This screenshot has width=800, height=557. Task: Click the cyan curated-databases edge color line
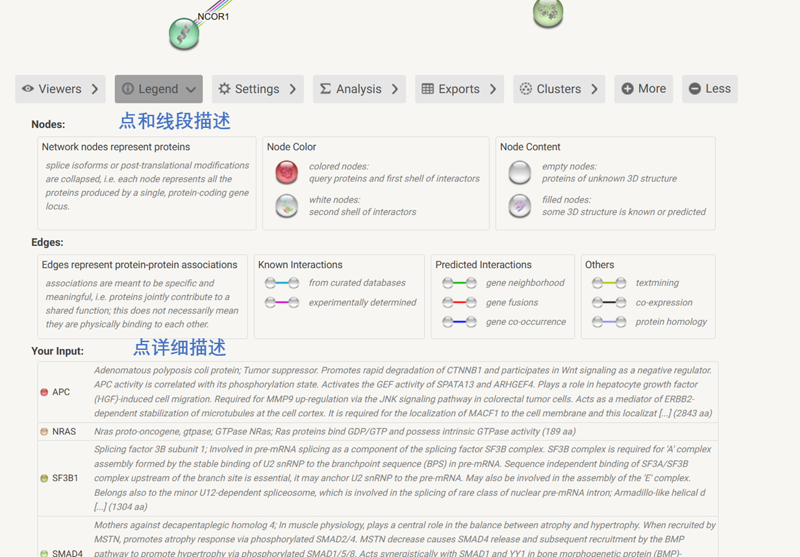pos(282,282)
